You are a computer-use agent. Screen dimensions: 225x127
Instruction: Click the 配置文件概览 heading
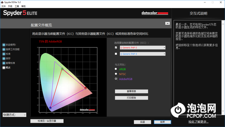pos(42,25)
